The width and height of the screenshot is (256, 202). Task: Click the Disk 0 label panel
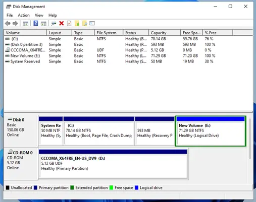(21, 130)
